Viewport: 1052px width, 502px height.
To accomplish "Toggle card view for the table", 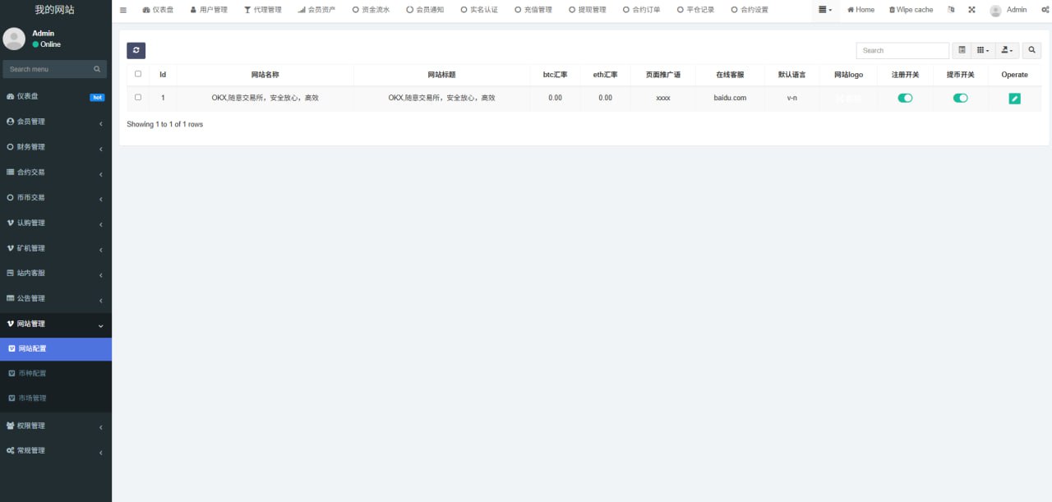I will 962,50.
